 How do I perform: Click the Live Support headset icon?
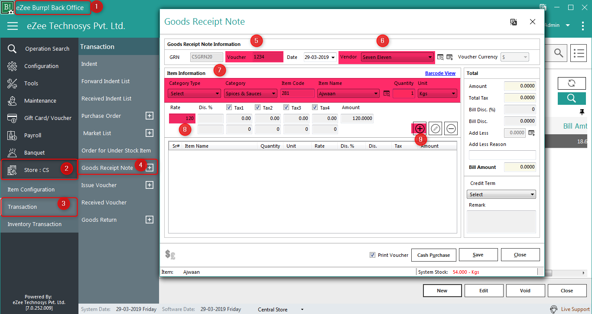[554, 309]
